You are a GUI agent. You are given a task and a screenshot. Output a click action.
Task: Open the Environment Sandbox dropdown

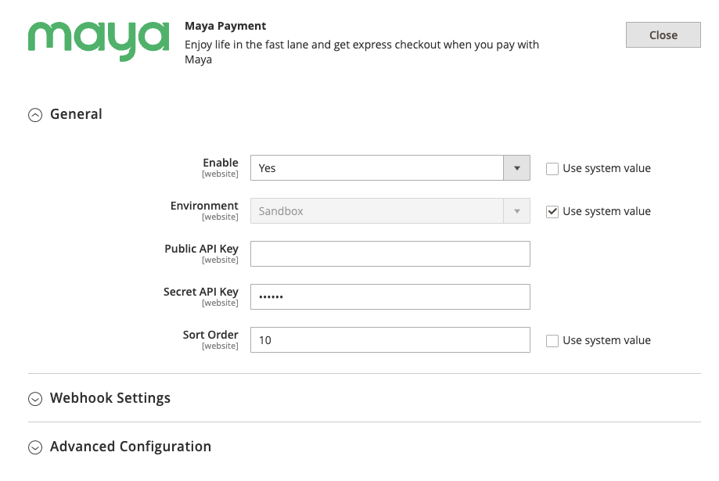(377, 211)
